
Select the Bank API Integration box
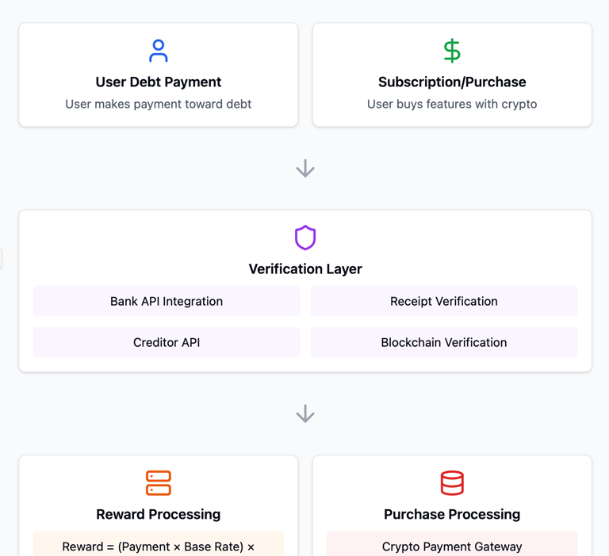[167, 302]
